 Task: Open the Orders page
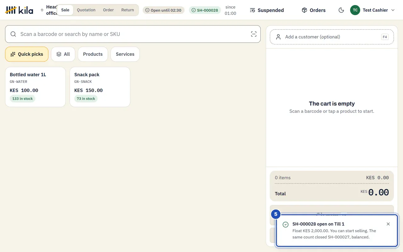[314, 10]
